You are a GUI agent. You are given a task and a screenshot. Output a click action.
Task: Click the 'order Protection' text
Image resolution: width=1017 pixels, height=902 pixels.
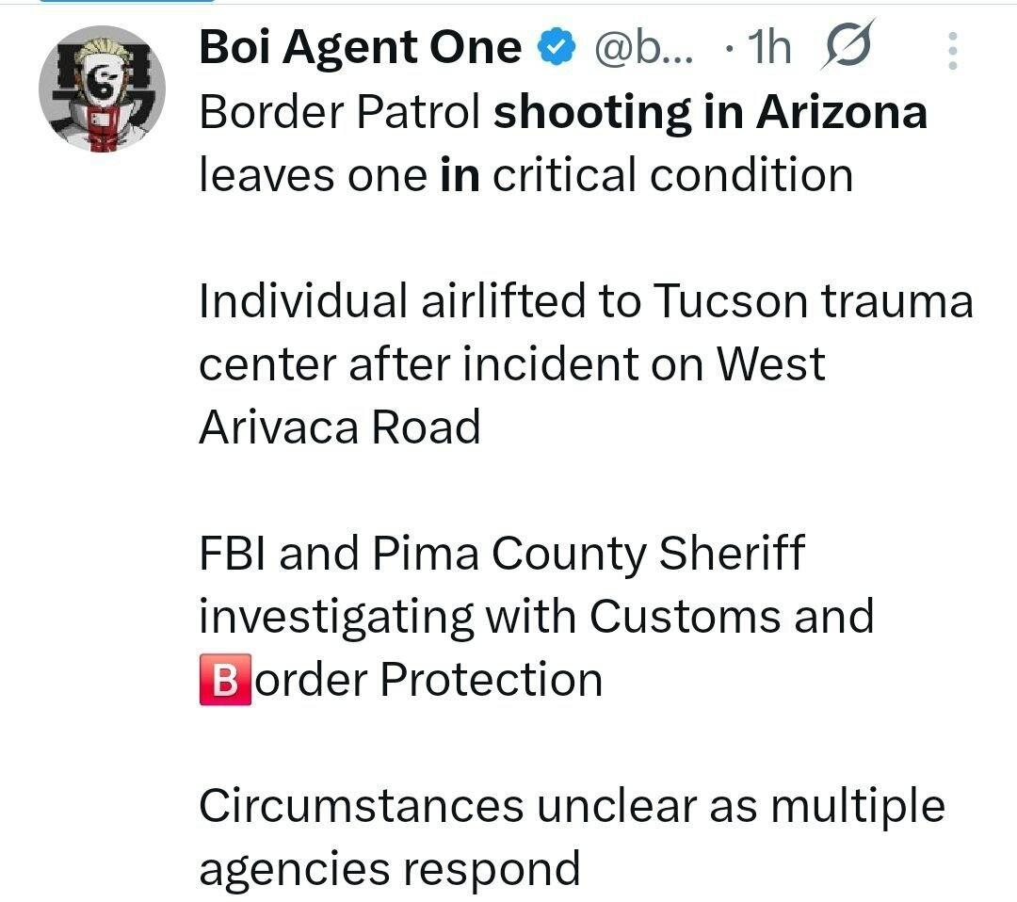(429, 680)
